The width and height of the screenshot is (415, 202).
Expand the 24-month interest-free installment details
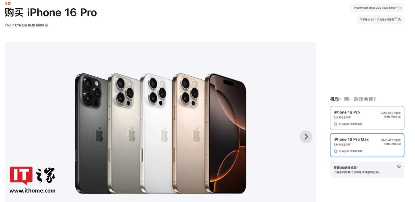[x=380, y=20]
